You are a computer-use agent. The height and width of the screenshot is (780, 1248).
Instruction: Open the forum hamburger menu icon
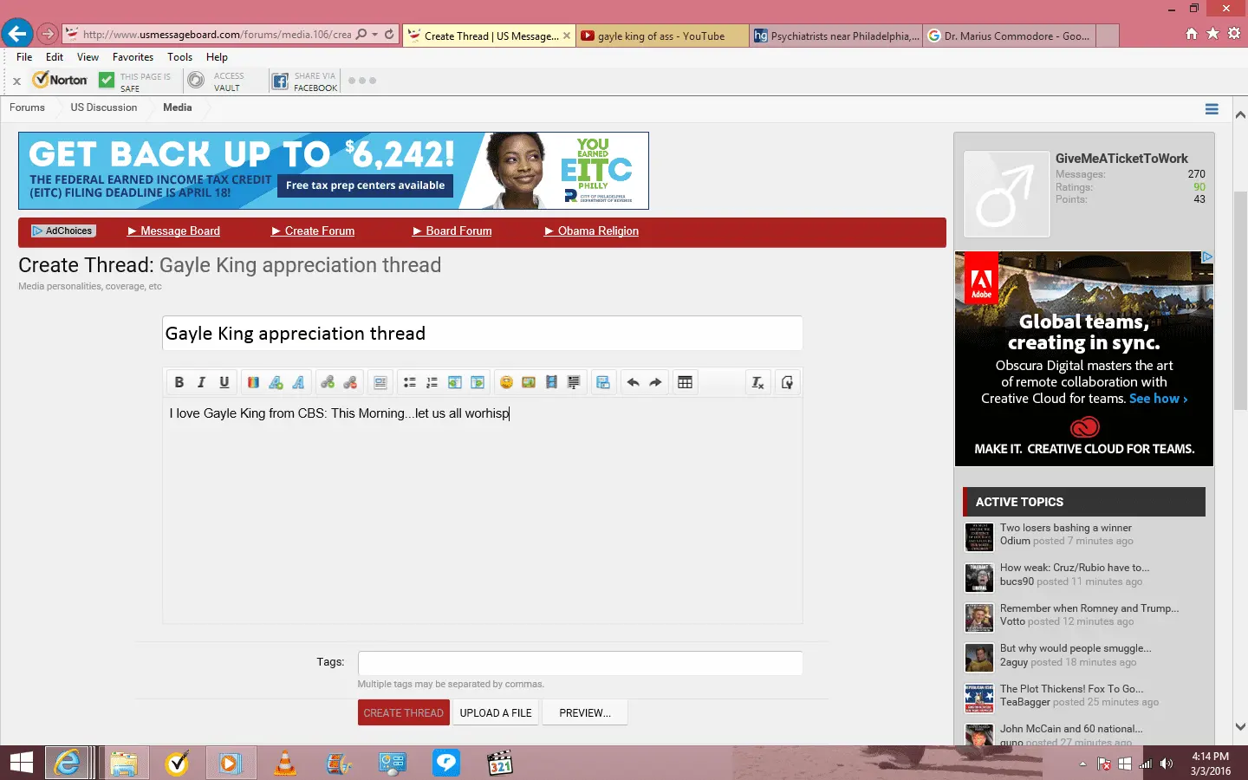point(1212,109)
